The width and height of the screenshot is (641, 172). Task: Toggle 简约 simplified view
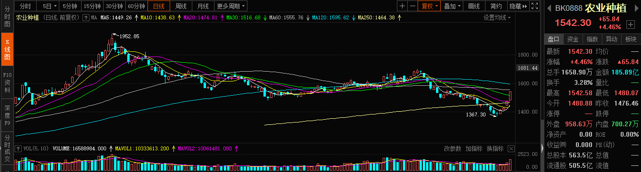(496, 6)
